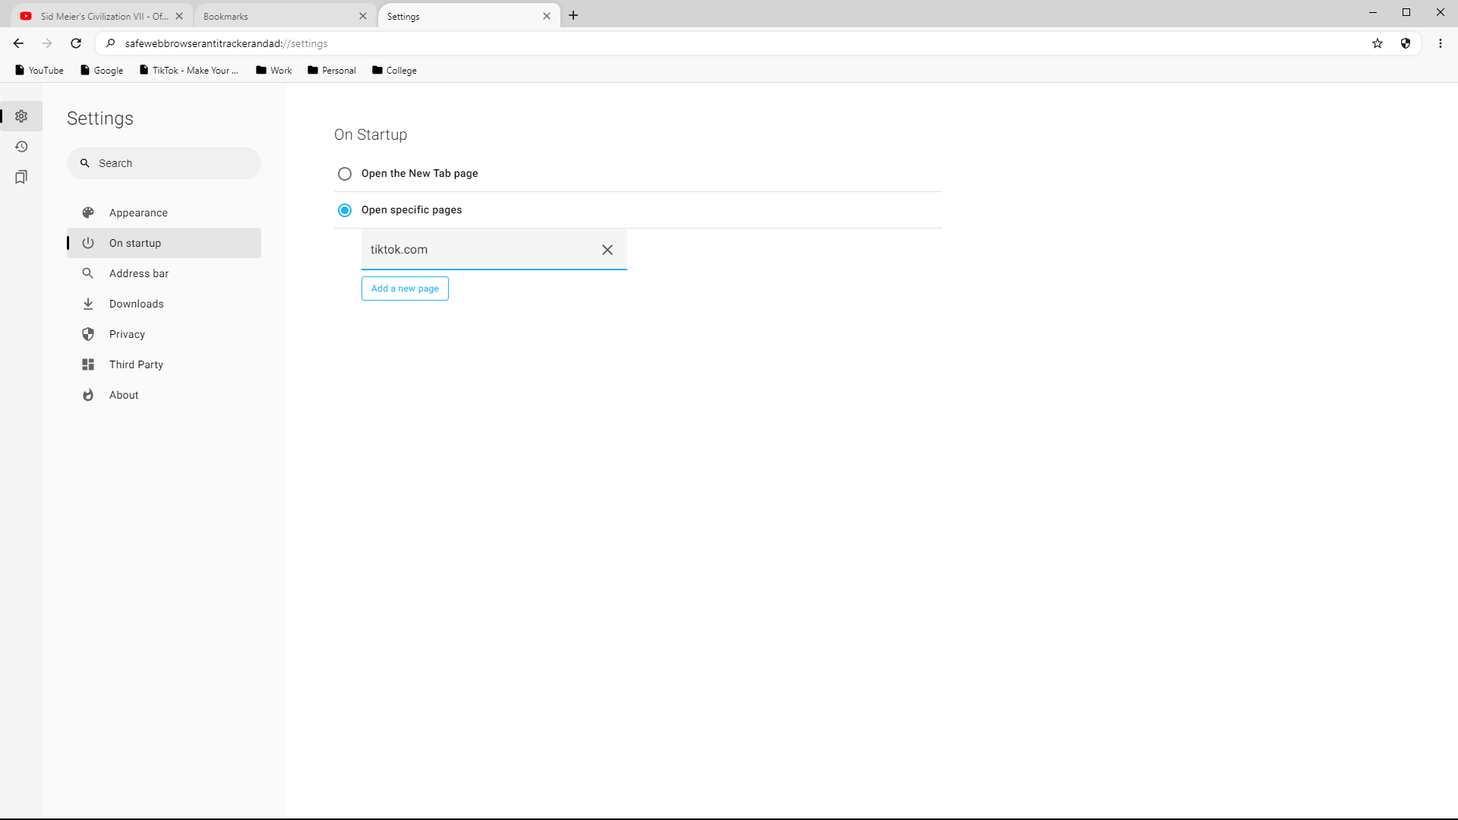This screenshot has height=820, width=1458.
Task: Expand the Work bookmarks folder
Action: tap(273, 71)
